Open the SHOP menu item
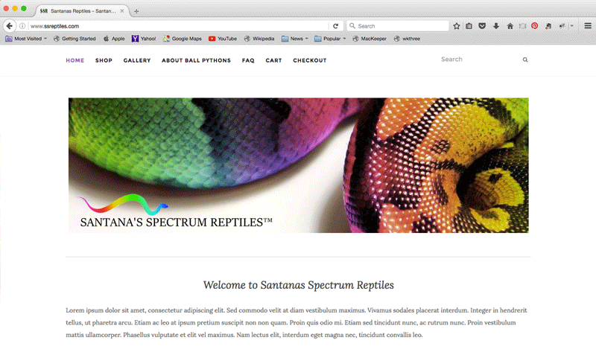Image resolution: width=596 pixels, height=355 pixels. (104, 60)
